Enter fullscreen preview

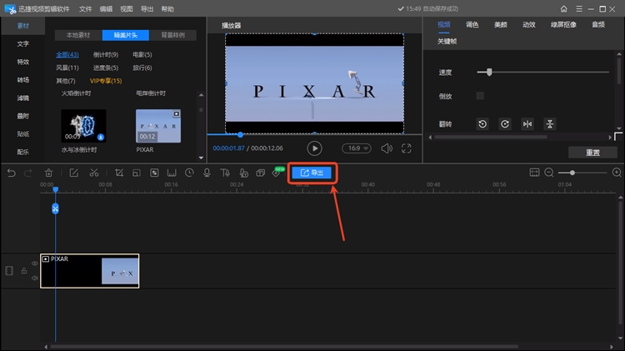click(406, 148)
